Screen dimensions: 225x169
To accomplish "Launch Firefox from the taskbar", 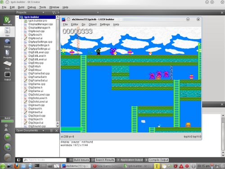I will click(17, 166).
